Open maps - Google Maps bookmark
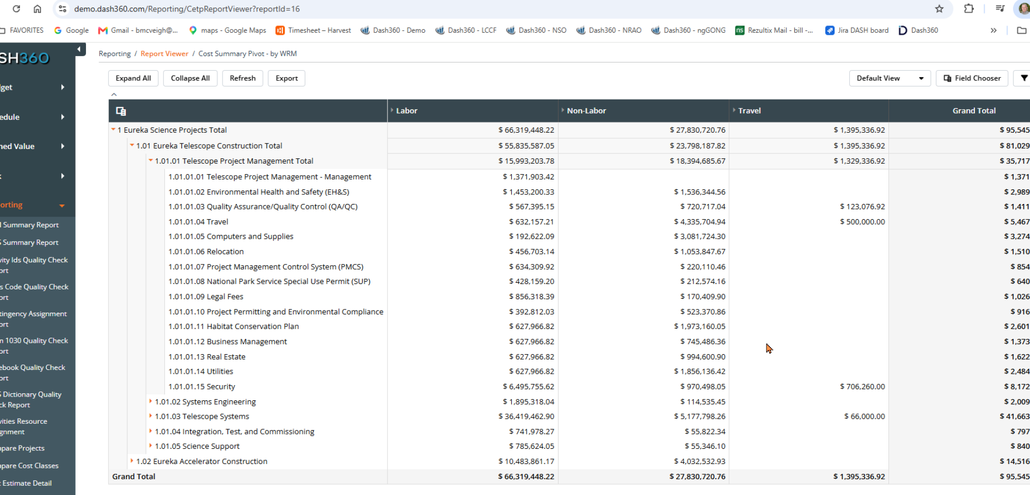This screenshot has width=1030, height=495. [227, 30]
